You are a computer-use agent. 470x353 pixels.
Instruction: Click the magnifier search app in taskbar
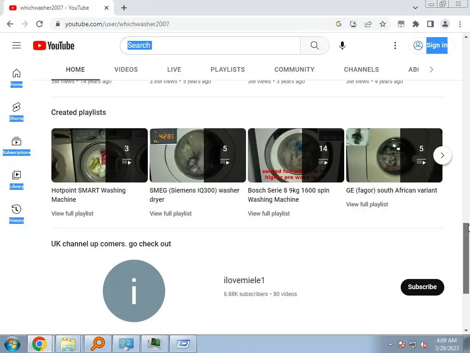click(97, 344)
